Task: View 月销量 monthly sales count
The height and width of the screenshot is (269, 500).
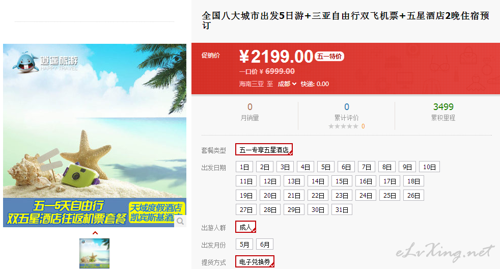Action: point(249,107)
